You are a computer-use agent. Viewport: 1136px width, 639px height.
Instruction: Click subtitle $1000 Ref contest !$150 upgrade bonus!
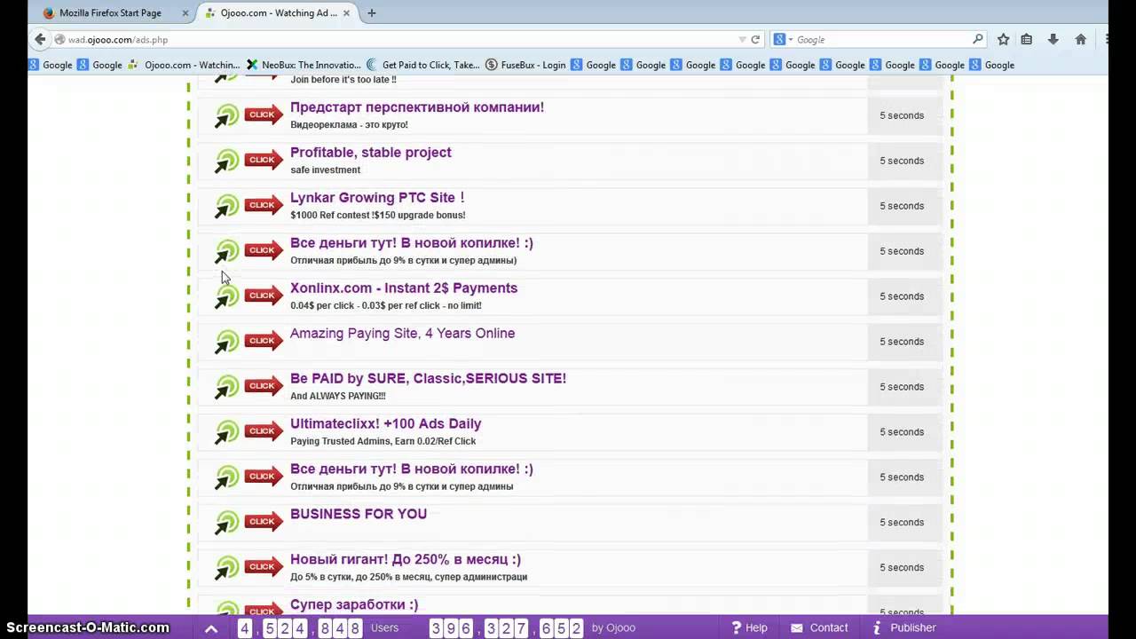click(378, 216)
